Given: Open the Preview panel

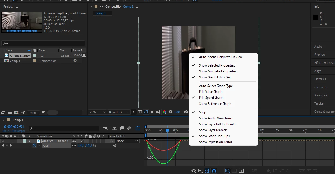Looking at the screenshot, I should pyautogui.click(x=320, y=55).
